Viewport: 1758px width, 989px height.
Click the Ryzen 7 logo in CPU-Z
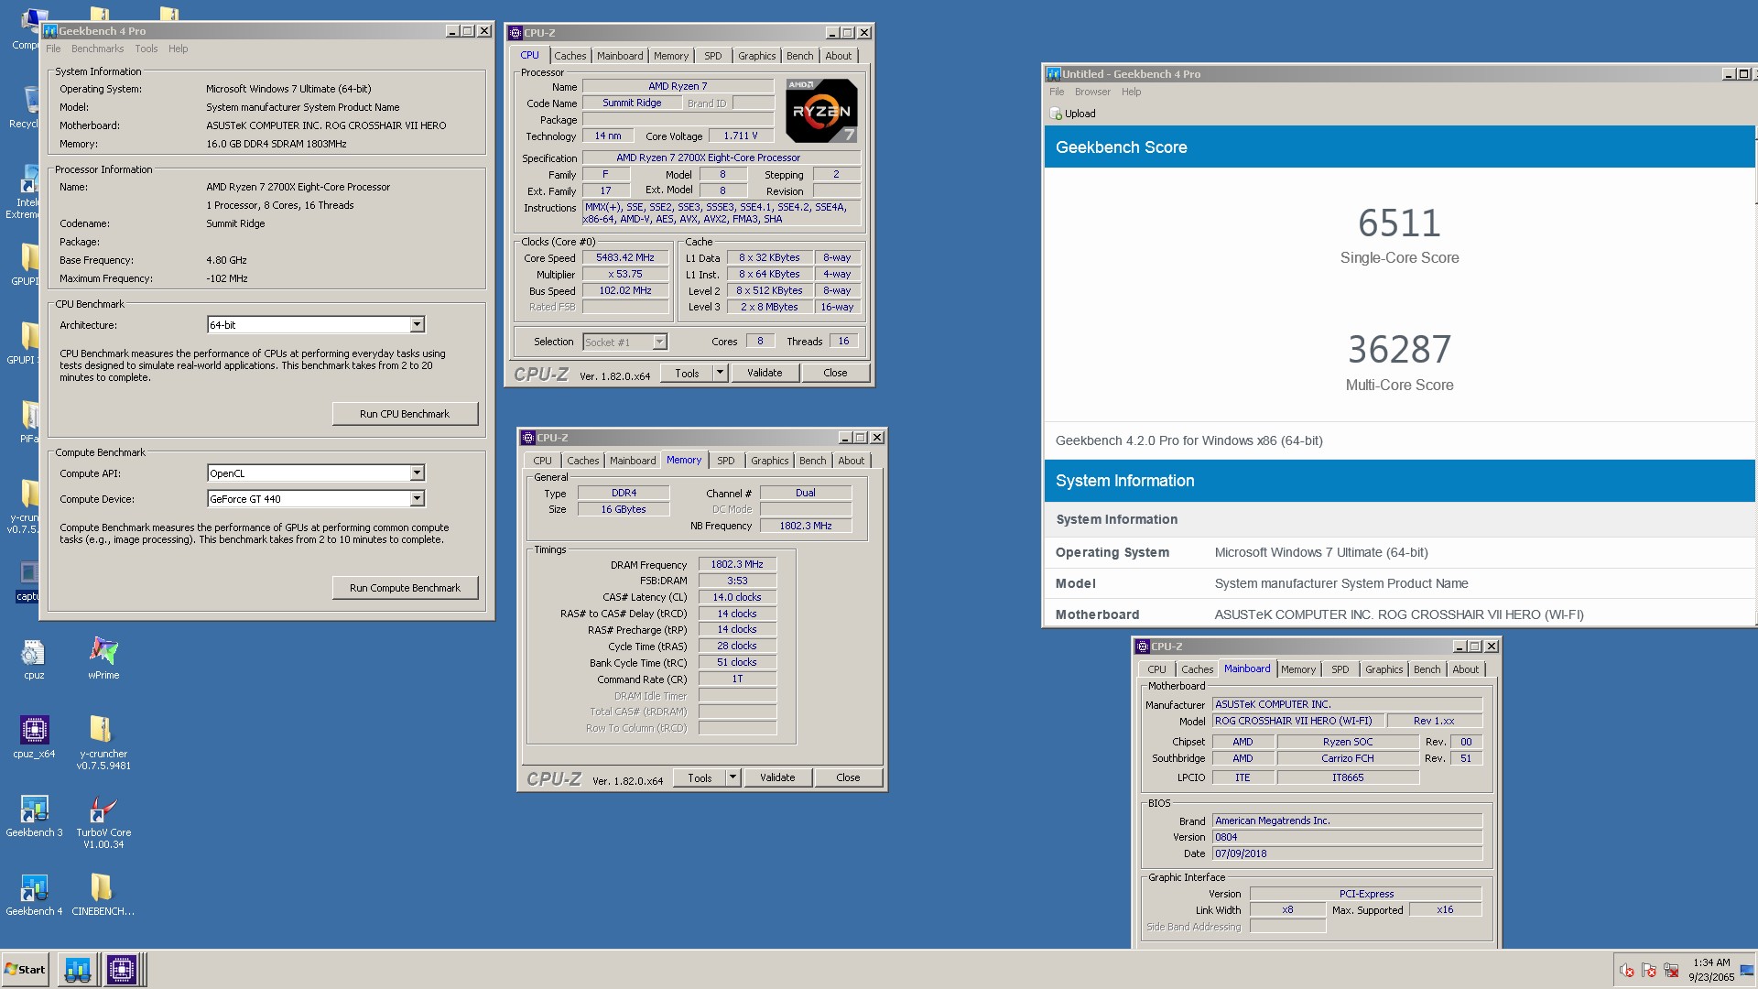pyautogui.click(x=821, y=111)
